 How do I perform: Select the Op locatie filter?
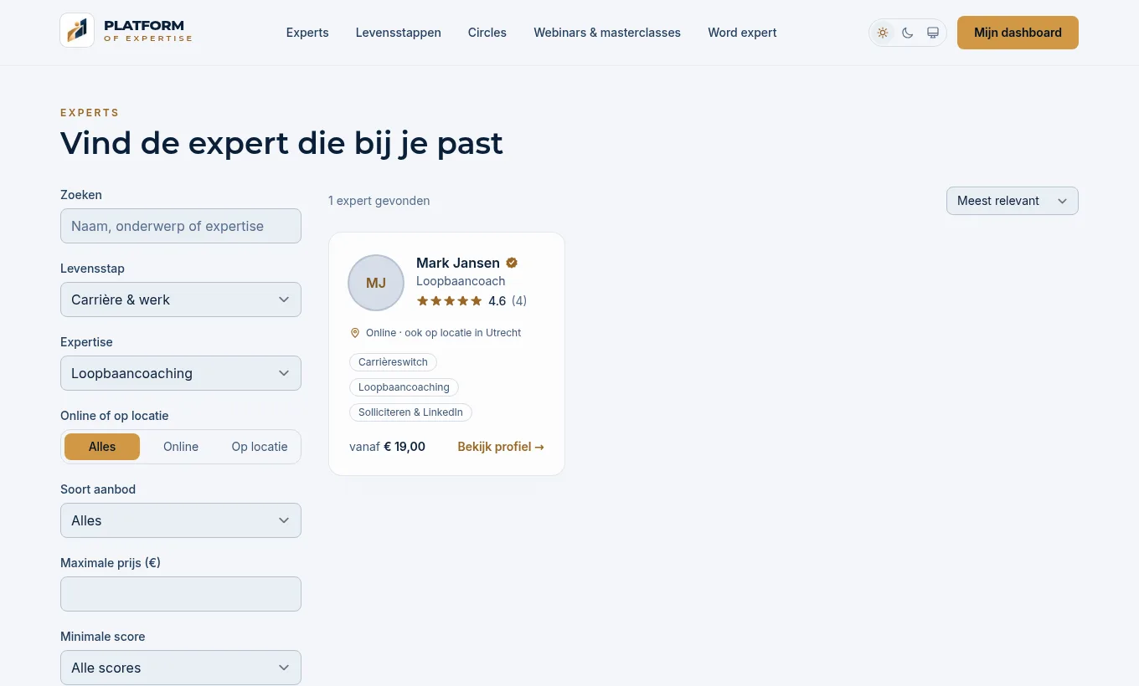pyautogui.click(x=260, y=447)
